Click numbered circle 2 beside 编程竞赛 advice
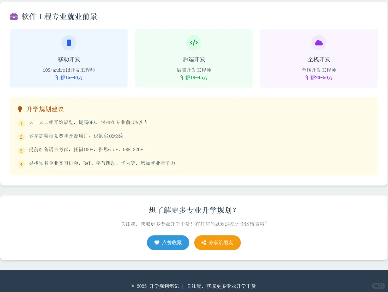The height and width of the screenshot is (292, 388). tap(21, 137)
